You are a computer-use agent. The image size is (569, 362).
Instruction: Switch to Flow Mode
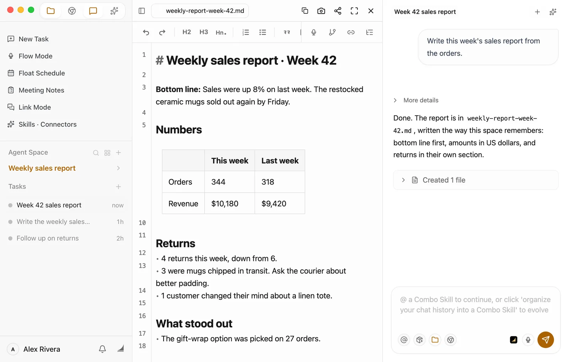click(35, 56)
